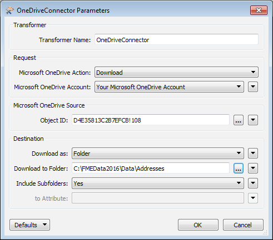
Task: Close the OneDriveConnector Parameters dialog
Action: (x=259, y=10)
